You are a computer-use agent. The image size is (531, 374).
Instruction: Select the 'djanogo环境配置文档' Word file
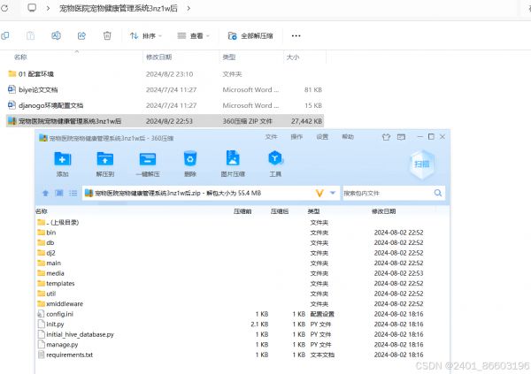pos(46,105)
